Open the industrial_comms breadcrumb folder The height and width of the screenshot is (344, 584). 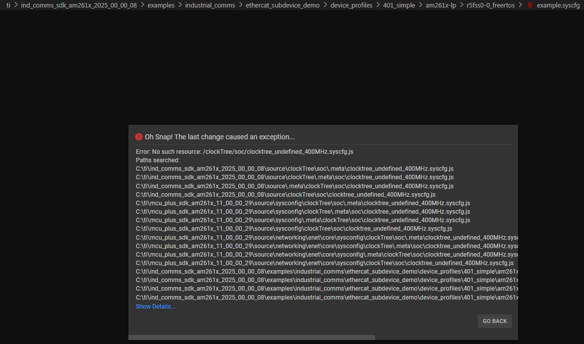pos(210,5)
